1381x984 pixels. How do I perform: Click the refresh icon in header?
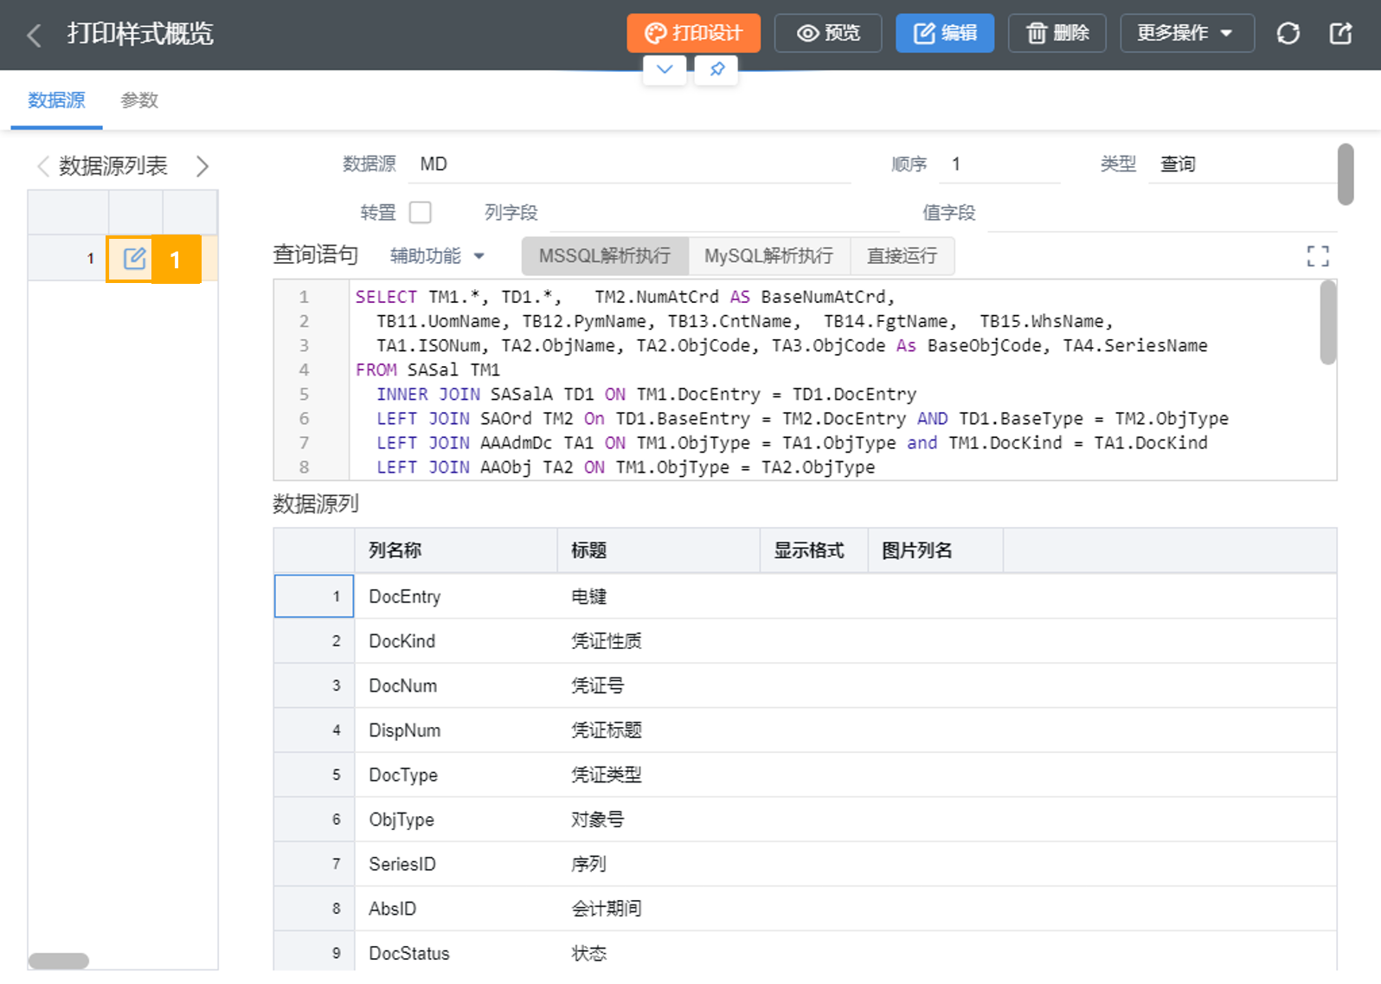1288,33
